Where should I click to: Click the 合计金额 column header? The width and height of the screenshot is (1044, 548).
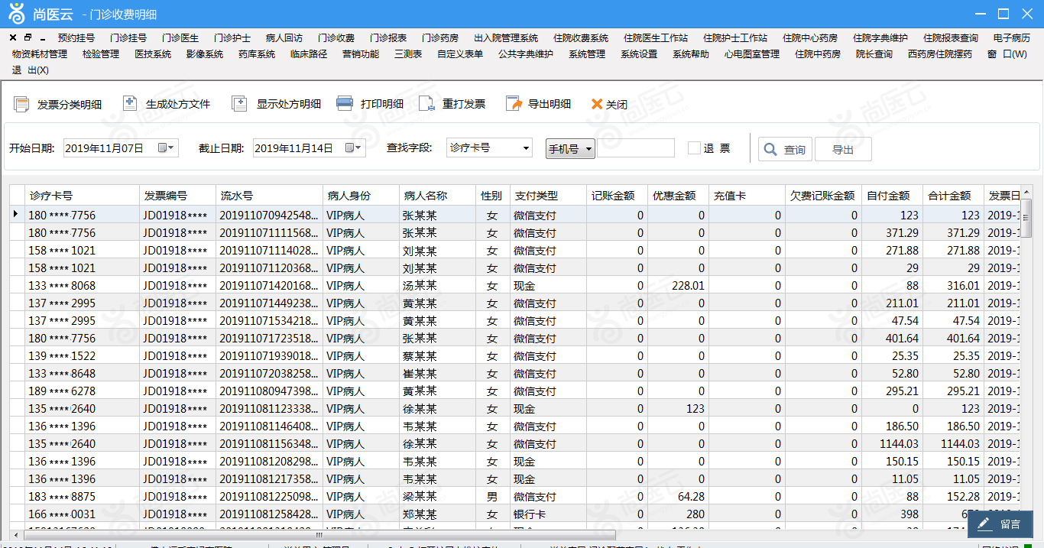tap(953, 196)
